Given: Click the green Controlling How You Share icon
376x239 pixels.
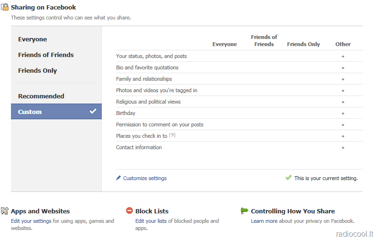Looking at the screenshot, I should pos(244,211).
